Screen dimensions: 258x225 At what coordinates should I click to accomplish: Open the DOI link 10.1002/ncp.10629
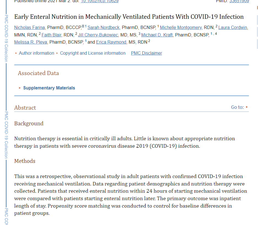click(x=99, y=1)
